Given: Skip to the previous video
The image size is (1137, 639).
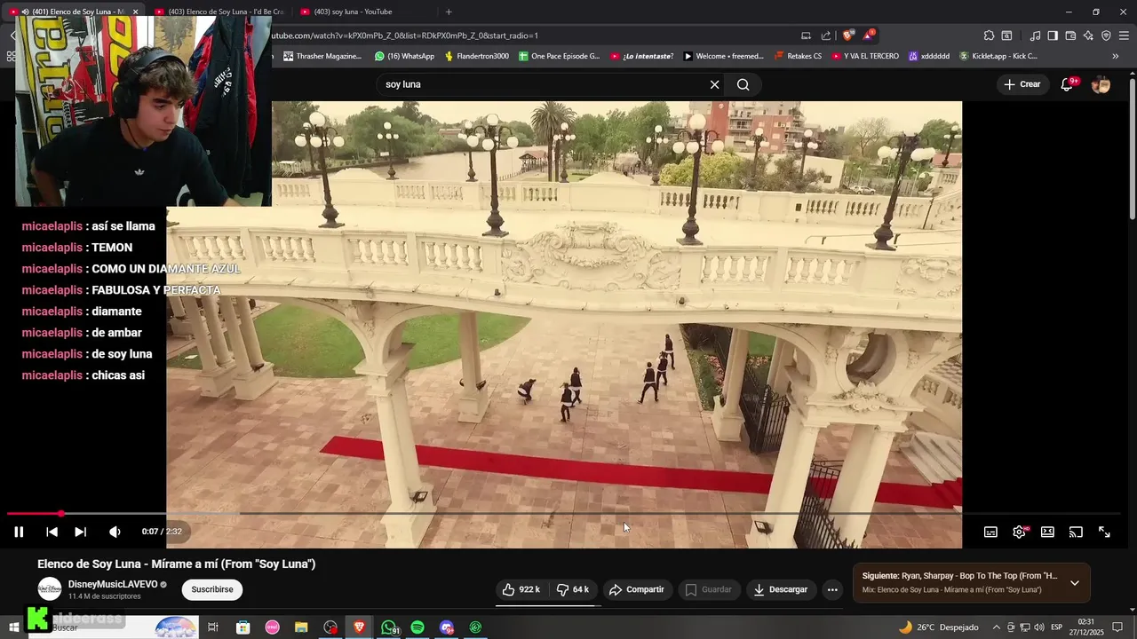Looking at the screenshot, I should pyautogui.click(x=52, y=532).
